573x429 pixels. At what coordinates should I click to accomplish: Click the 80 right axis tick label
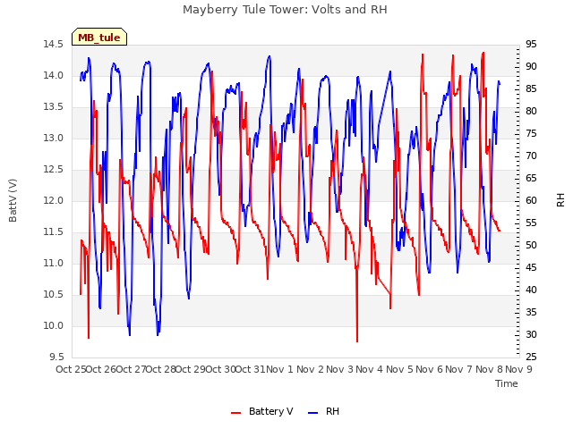point(531,111)
